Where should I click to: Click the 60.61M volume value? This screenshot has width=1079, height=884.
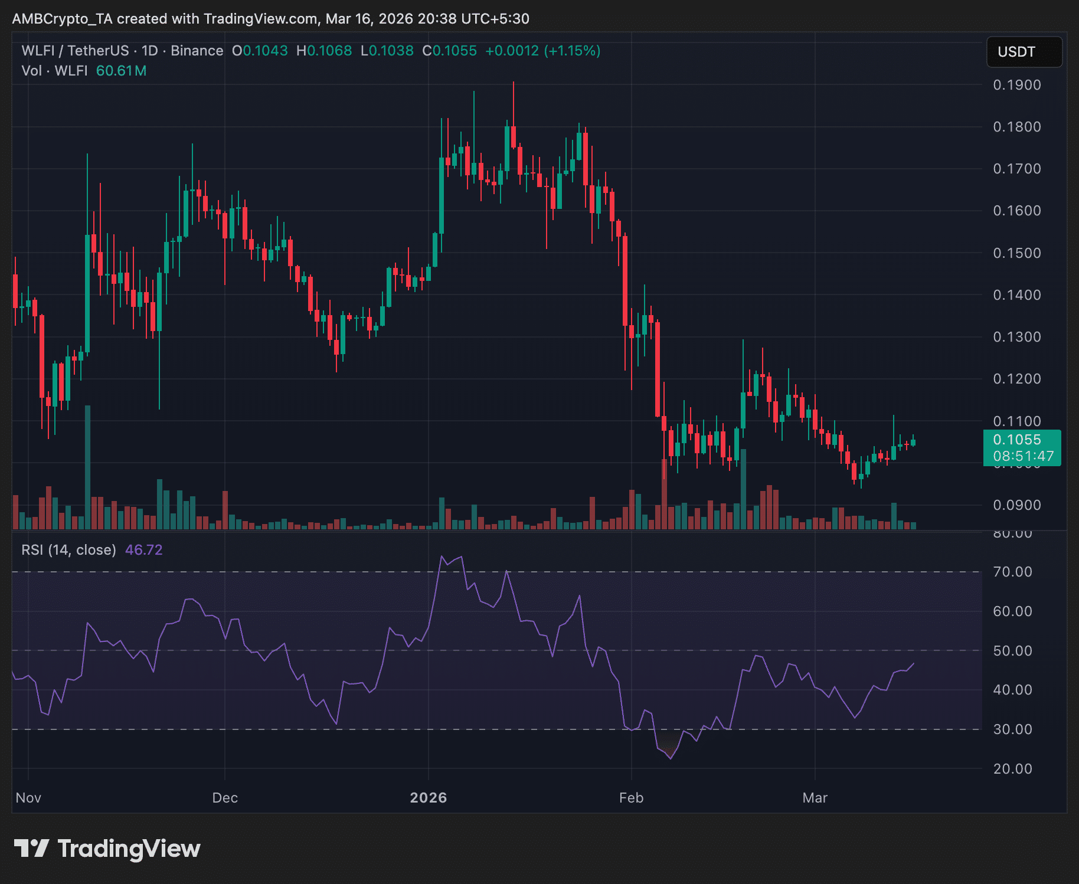(121, 71)
